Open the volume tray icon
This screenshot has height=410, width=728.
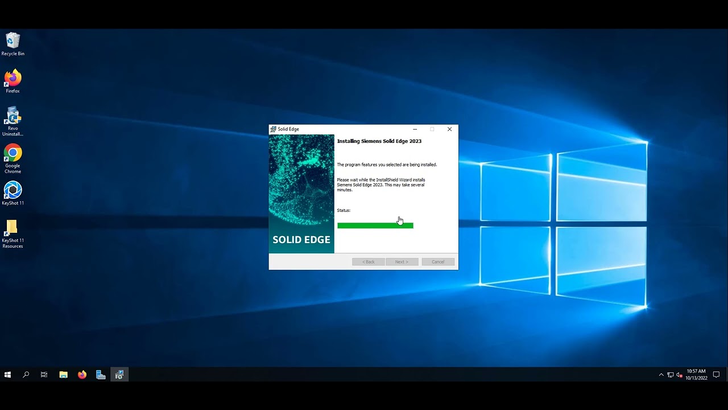[679, 375]
